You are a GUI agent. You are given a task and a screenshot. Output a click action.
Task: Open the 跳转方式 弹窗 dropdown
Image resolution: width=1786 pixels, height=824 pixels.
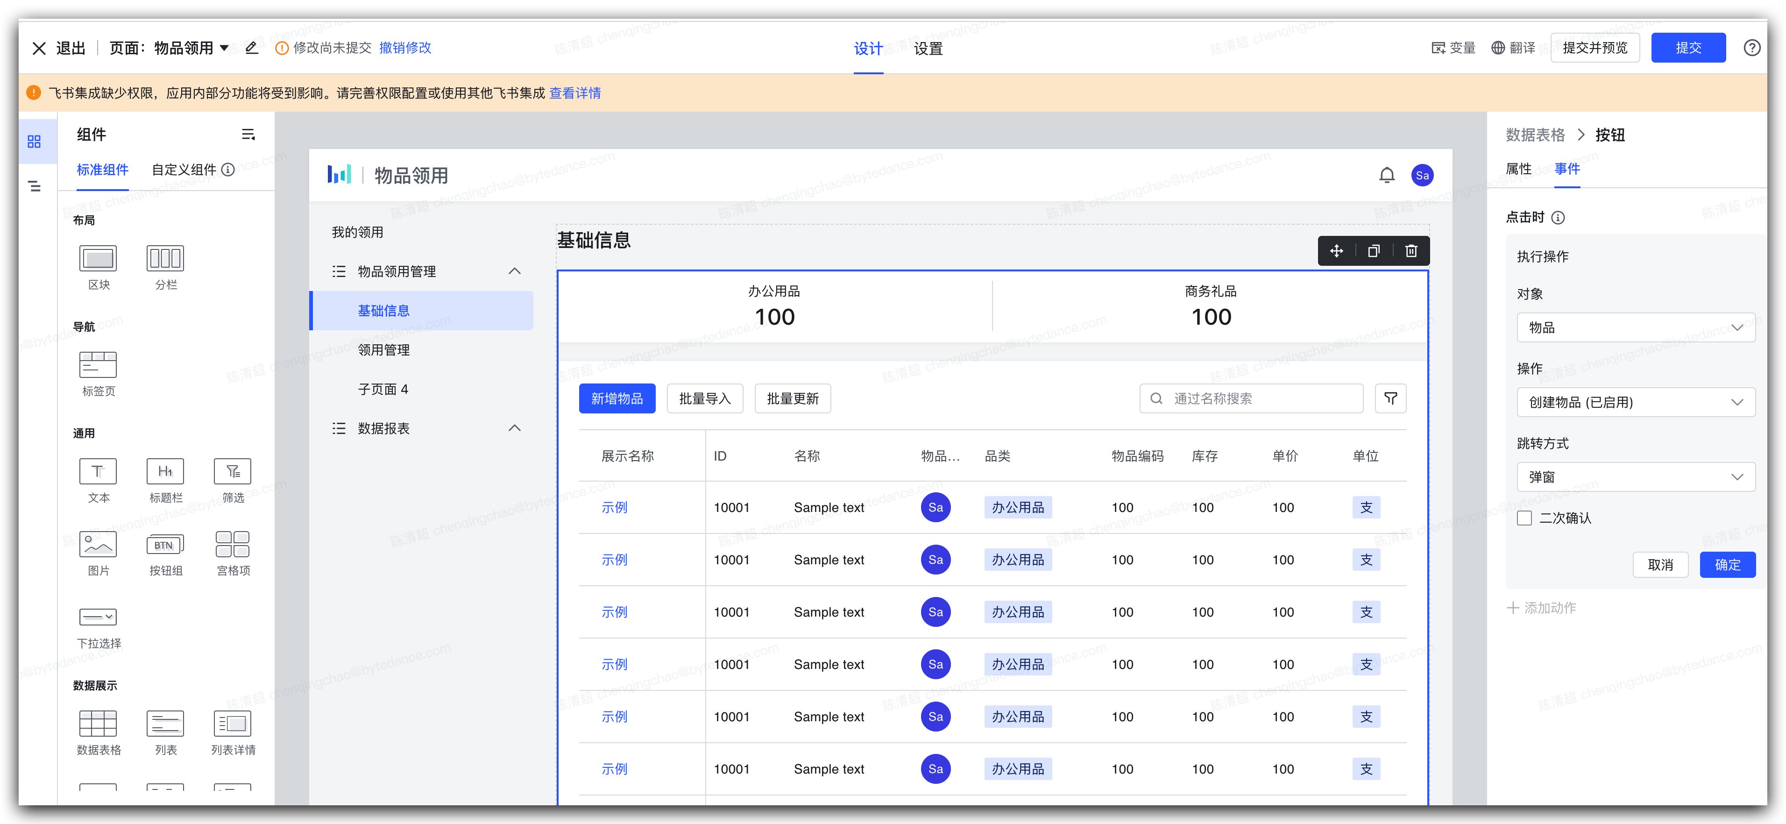pos(1636,477)
